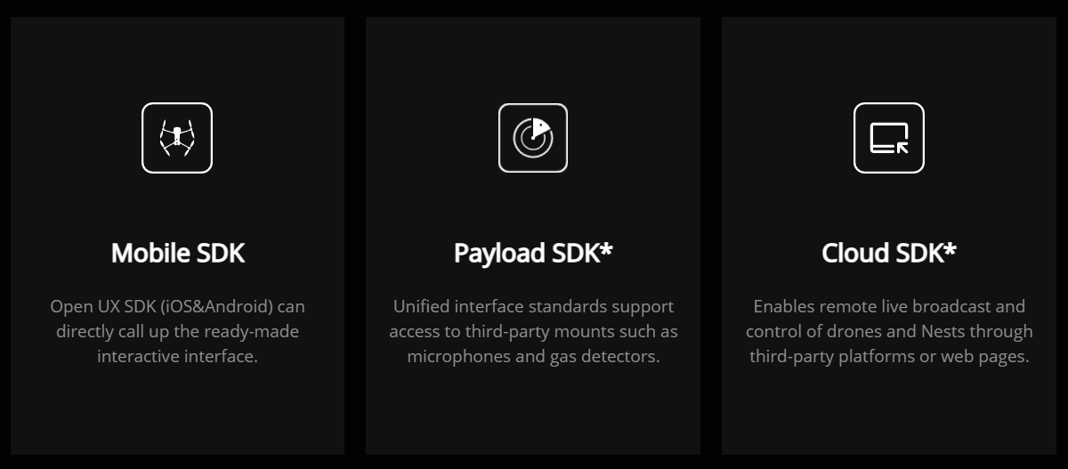Click the "microphones and gas detectors." line

pyautogui.click(x=533, y=357)
